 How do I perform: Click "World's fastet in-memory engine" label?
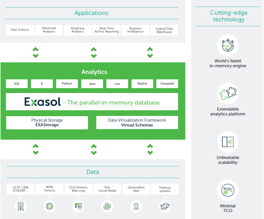coord(228,63)
